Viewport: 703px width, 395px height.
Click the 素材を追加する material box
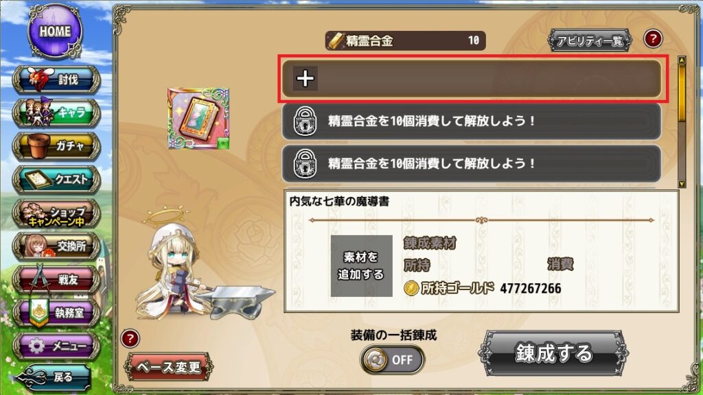point(361,265)
